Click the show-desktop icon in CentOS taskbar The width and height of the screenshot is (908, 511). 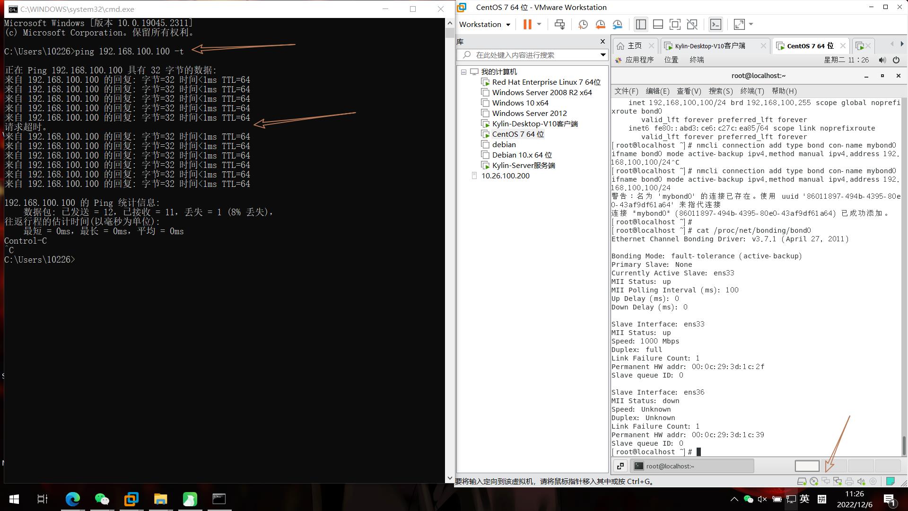pyautogui.click(x=620, y=466)
